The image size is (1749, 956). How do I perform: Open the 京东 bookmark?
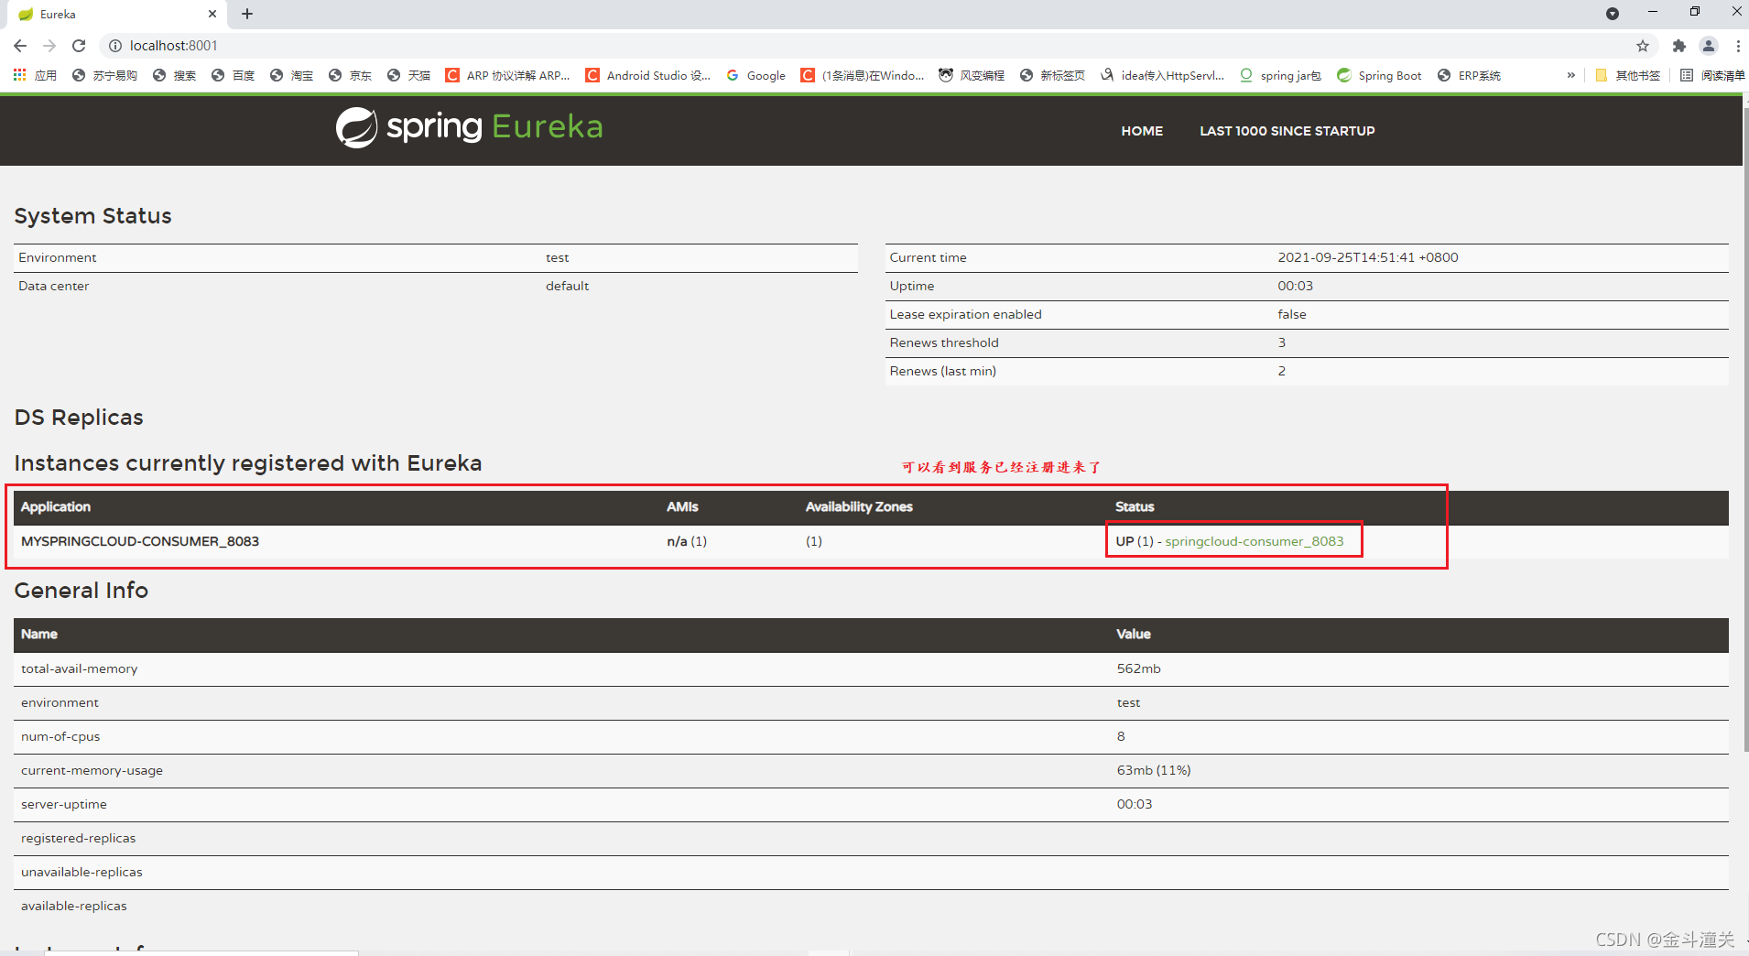pyautogui.click(x=350, y=75)
